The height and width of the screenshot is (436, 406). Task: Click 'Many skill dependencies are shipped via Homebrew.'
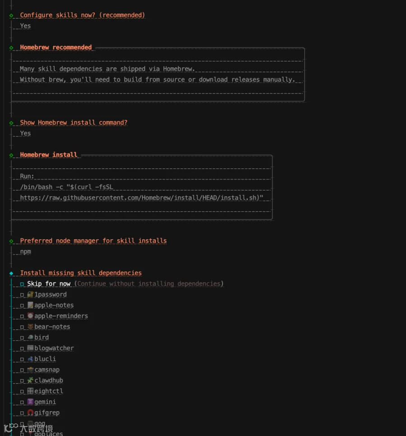pos(107,69)
